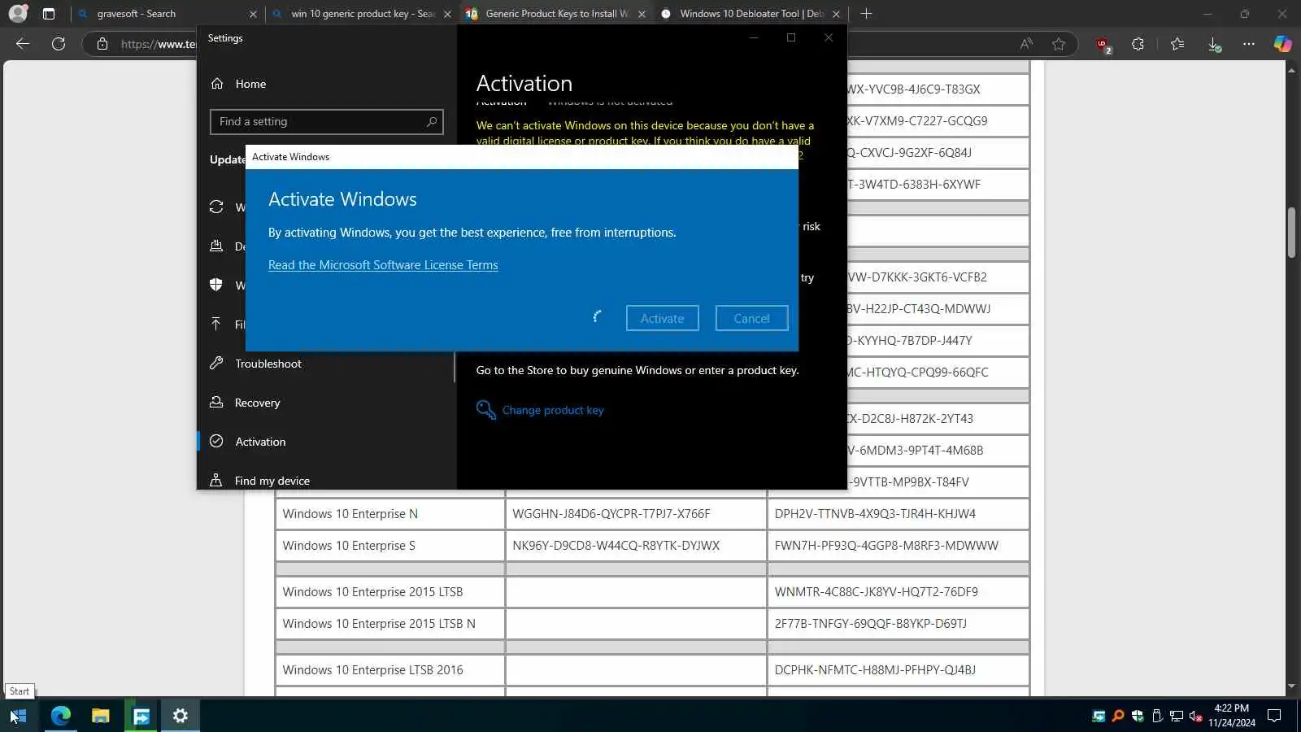
Task: Click key DPH2V-TTNVB-4X9Q3-TJR4H-KHJW4
Action: 875,514
